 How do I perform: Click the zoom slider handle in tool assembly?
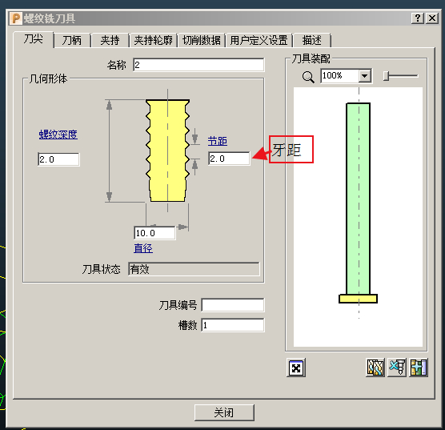click(x=386, y=76)
